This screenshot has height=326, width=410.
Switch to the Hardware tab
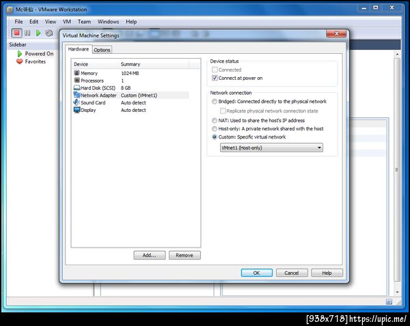click(79, 49)
